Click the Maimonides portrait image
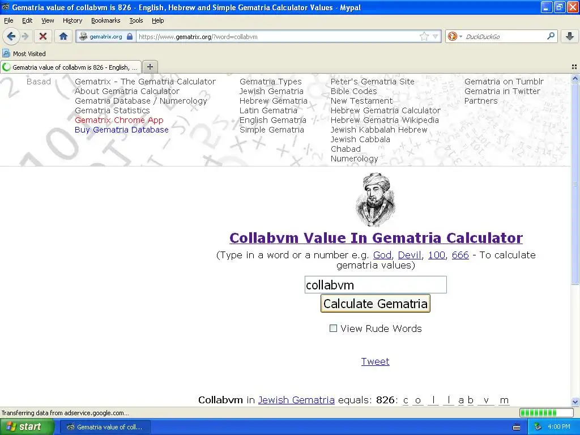 click(x=376, y=199)
